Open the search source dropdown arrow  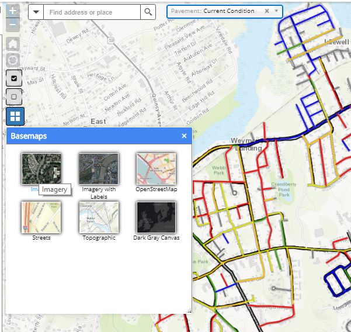[36, 12]
